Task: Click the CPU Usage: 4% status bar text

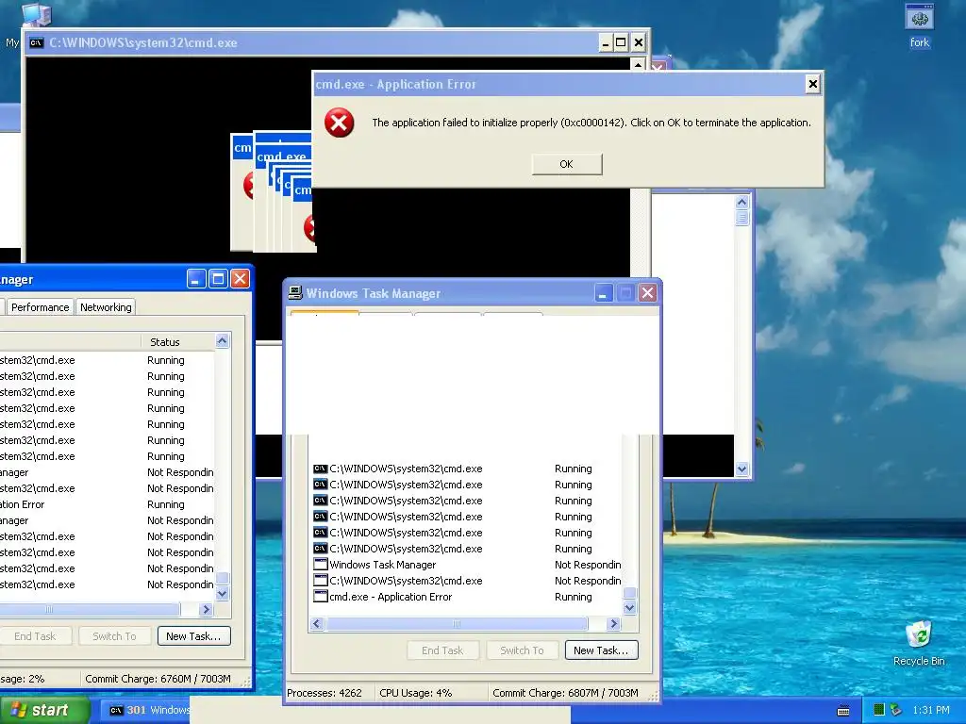Action: tap(416, 693)
